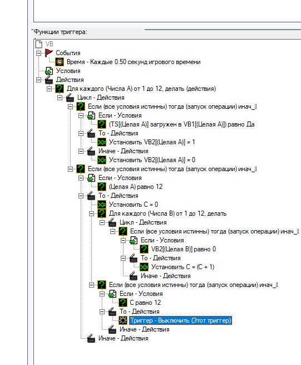The image size is (301, 365).
Task: Select the События row label
Action: (68, 53)
